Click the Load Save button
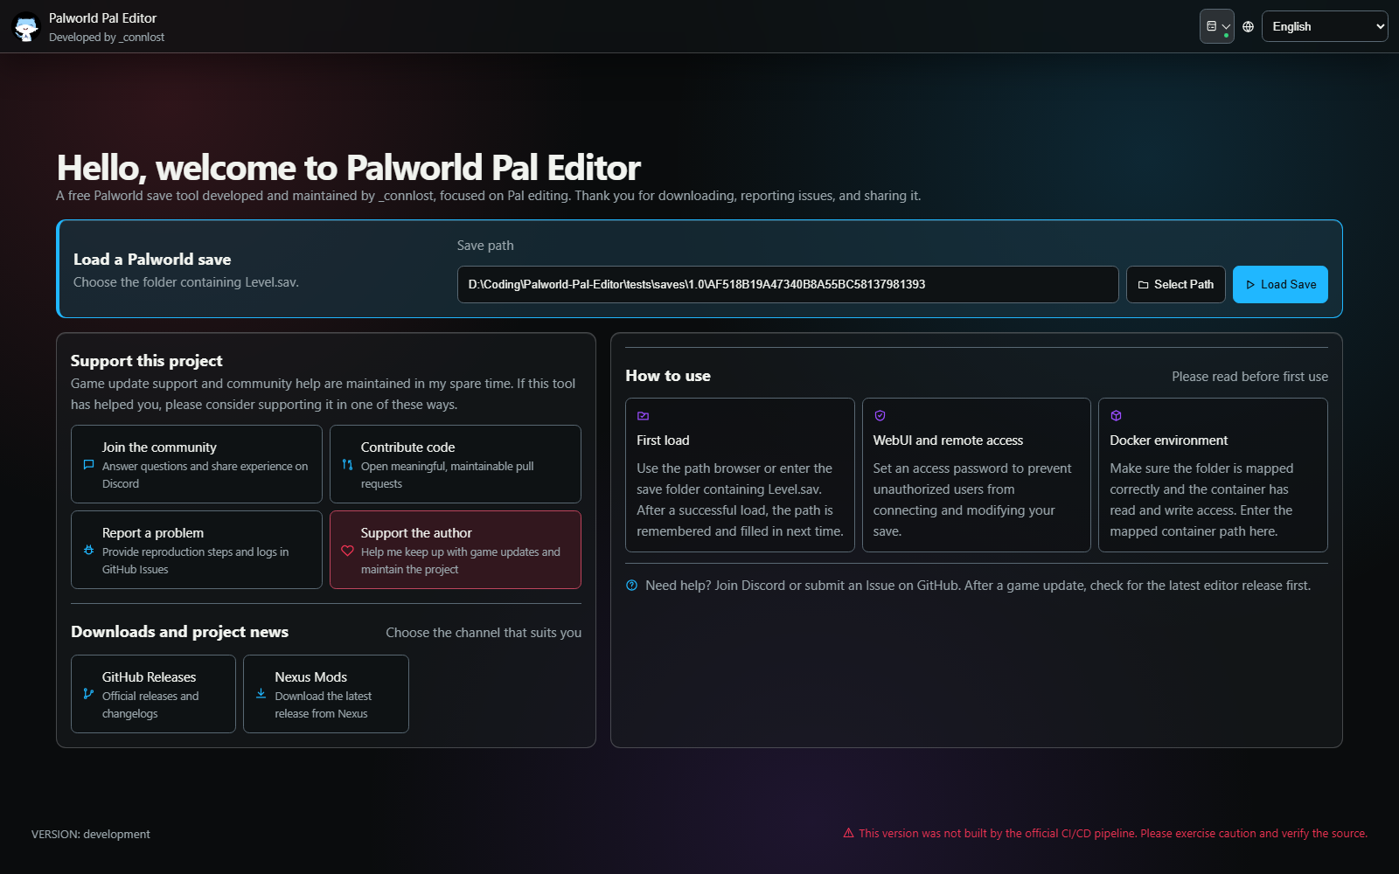The image size is (1399, 874). pyautogui.click(x=1280, y=285)
